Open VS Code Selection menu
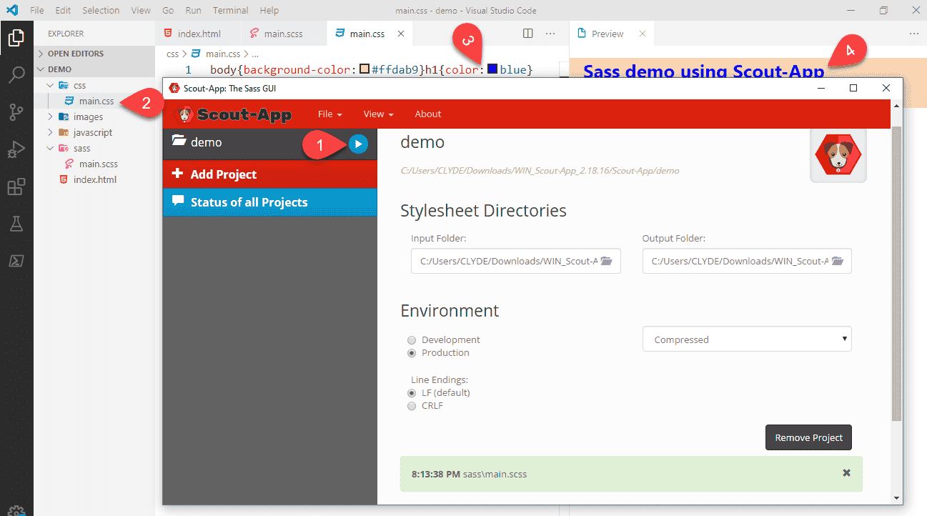 pyautogui.click(x=101, y=10)
